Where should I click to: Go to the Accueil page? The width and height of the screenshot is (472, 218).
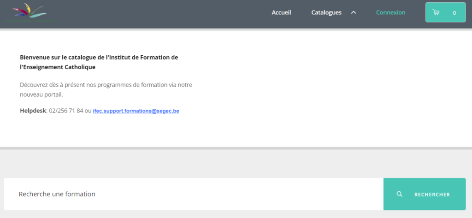click(281, 12)
